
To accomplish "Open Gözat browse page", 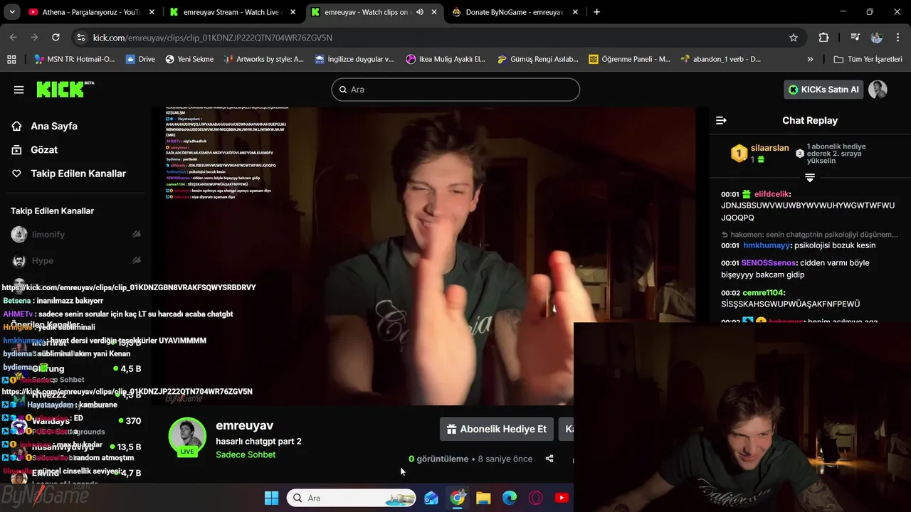I will [44, 150].
